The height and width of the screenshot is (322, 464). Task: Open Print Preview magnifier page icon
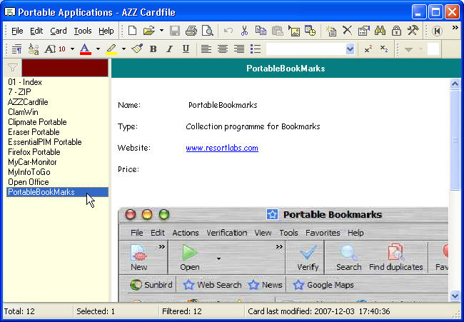[208, 31]
